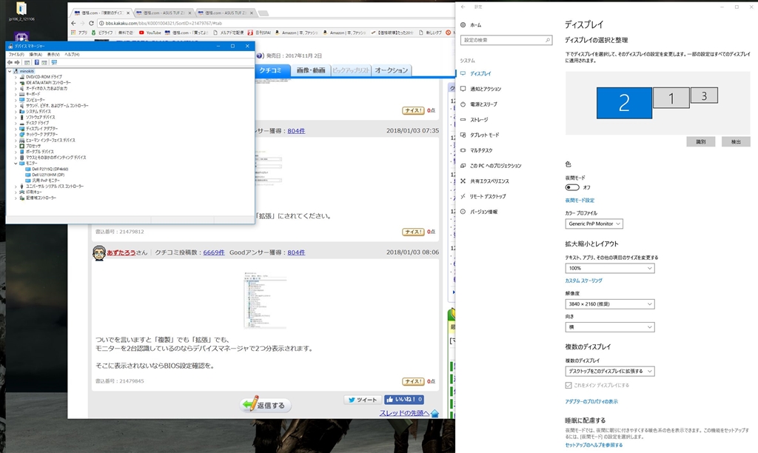Image resolution: width=758 pixels, height=453 pixels.
Task: Open the 100% text scaling dropdown
Action: coord(610,268)
